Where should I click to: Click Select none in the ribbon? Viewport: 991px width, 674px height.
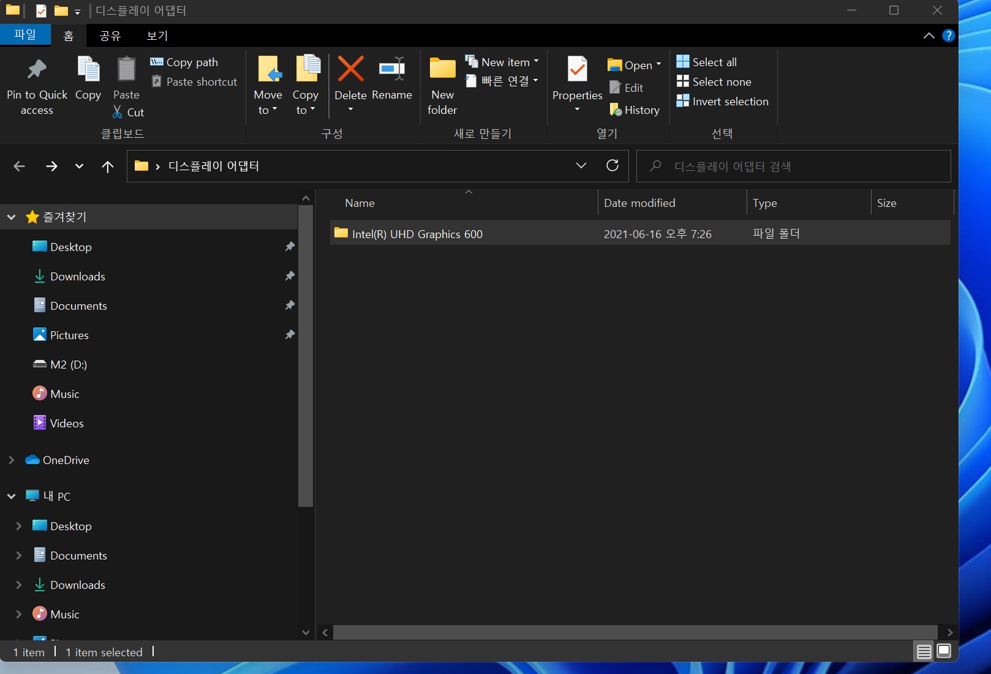(x=714, y=81)
